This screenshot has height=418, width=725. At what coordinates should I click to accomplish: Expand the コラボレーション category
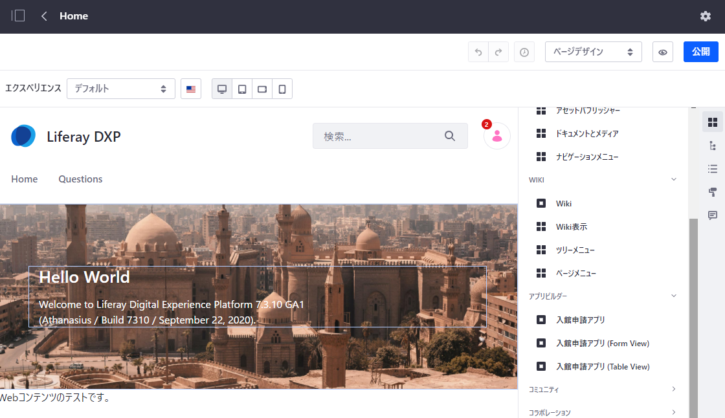603,412
